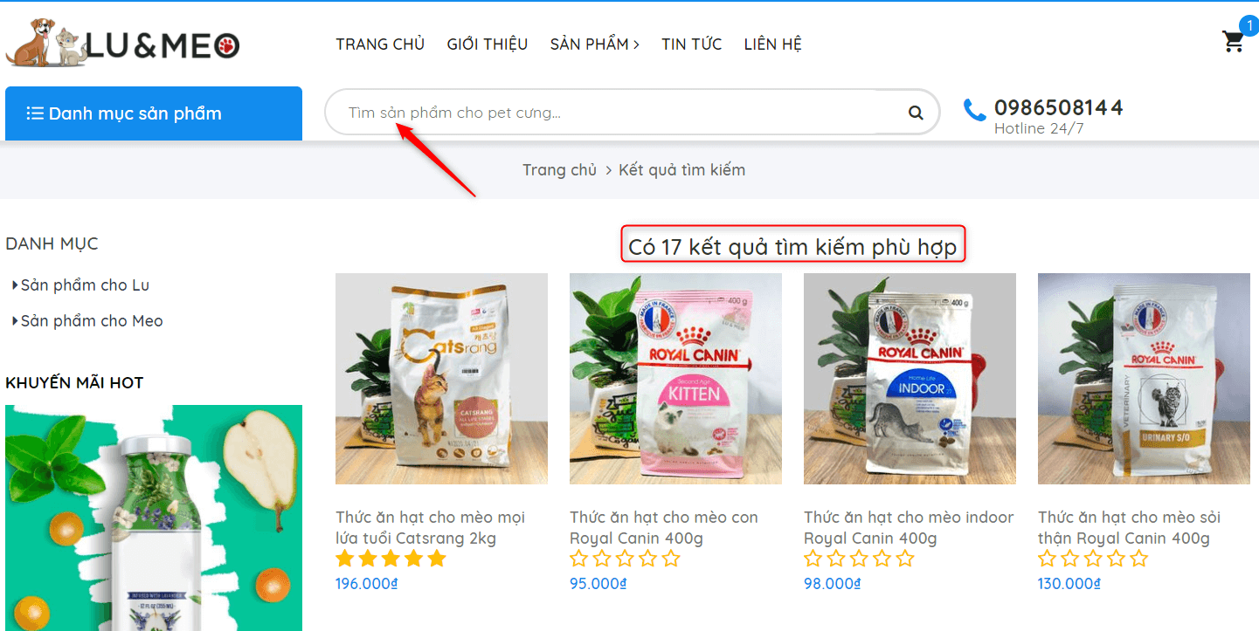This screenshot has width=1259, height=631.
Task: Go to the Tin tức page
Action: click(692, 45)
